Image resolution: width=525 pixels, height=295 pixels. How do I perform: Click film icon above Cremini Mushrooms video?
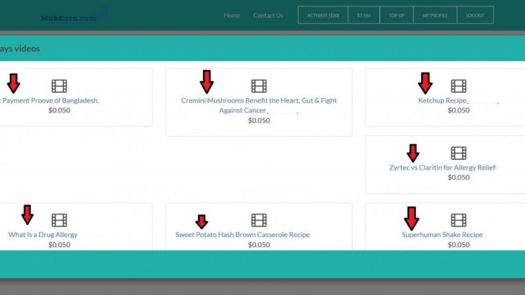tap(259, 86)
